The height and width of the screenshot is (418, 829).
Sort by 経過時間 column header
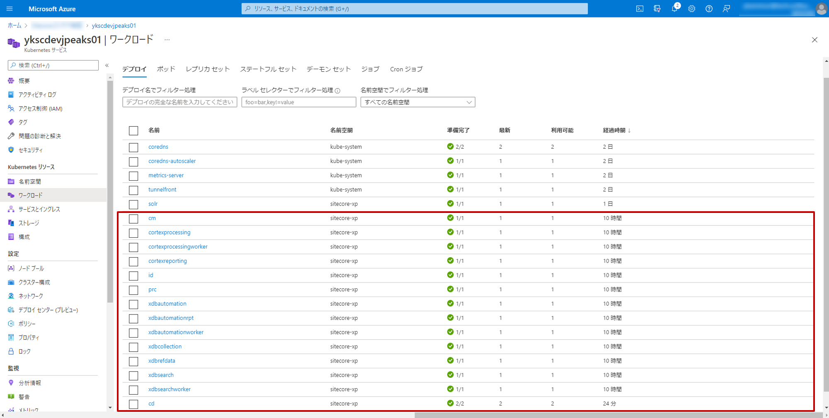tap(617, 130)
